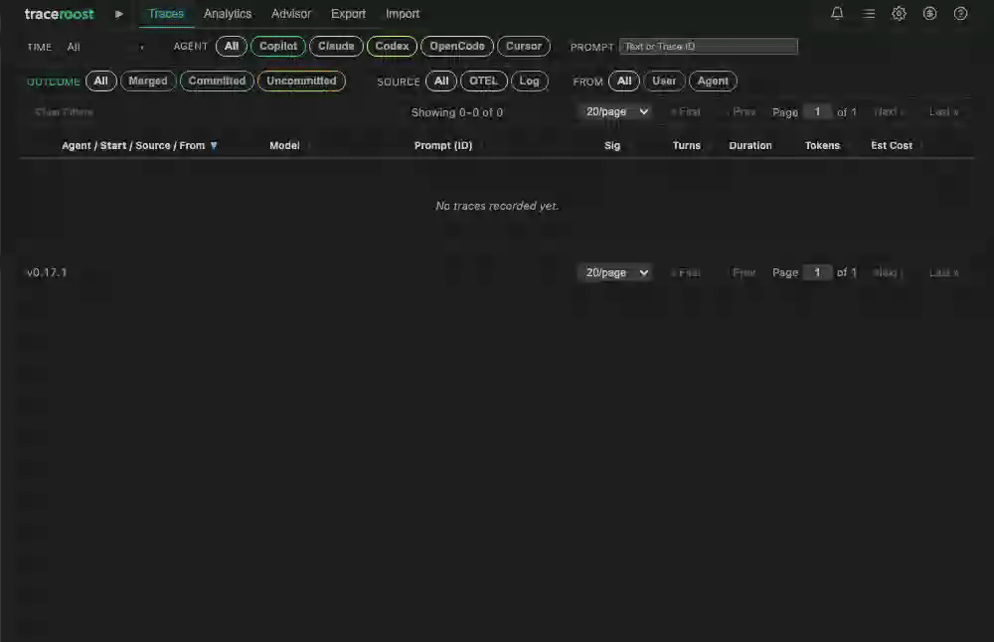Filter outcome by Uncommitted

click(301, 81)
